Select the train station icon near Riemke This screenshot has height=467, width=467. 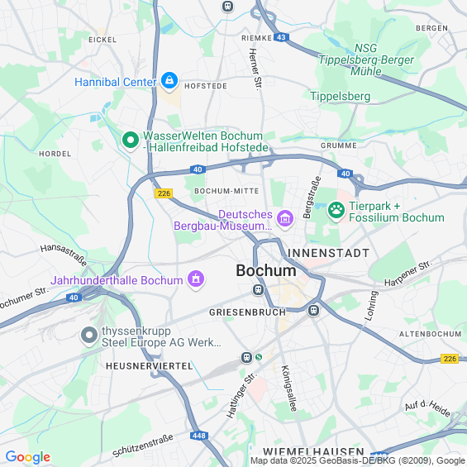pyautogui.click(x=228, y=7)
